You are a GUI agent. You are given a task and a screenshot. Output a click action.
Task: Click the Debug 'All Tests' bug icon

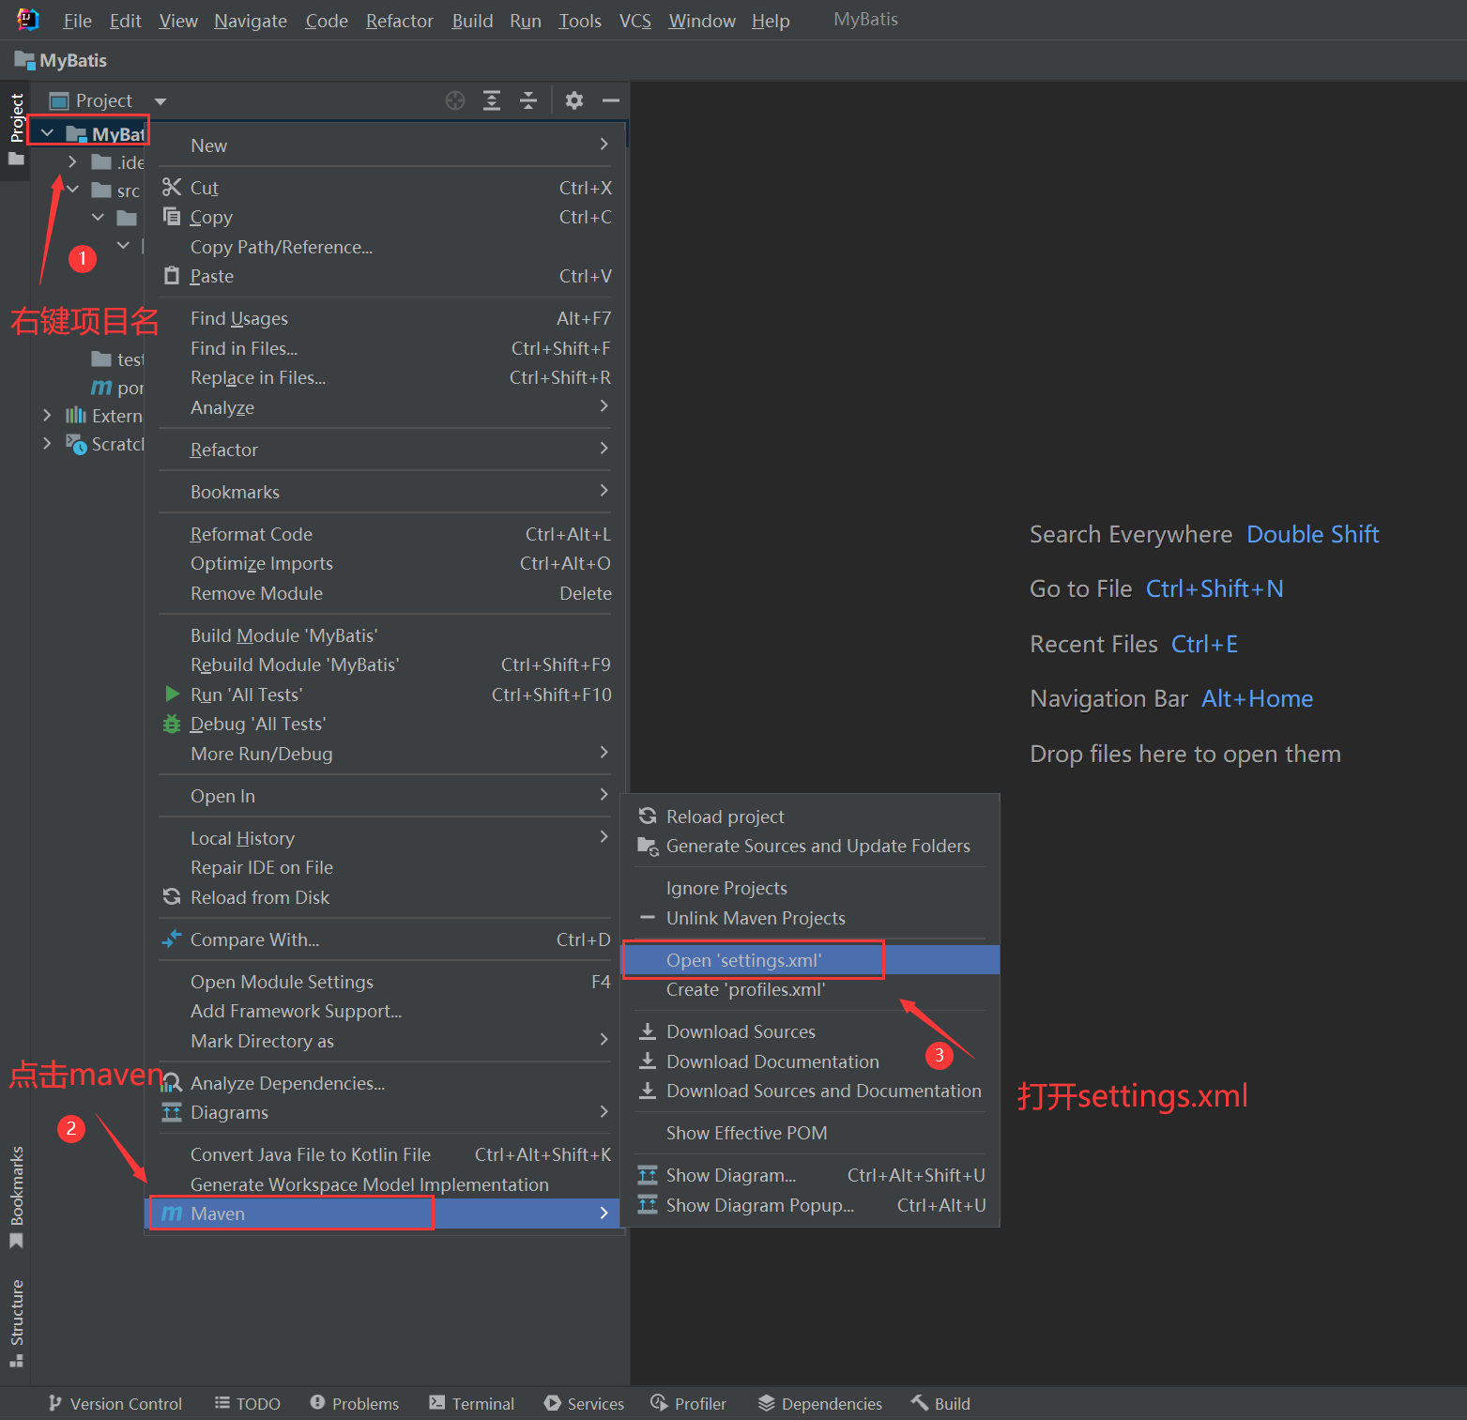point(172,724)
